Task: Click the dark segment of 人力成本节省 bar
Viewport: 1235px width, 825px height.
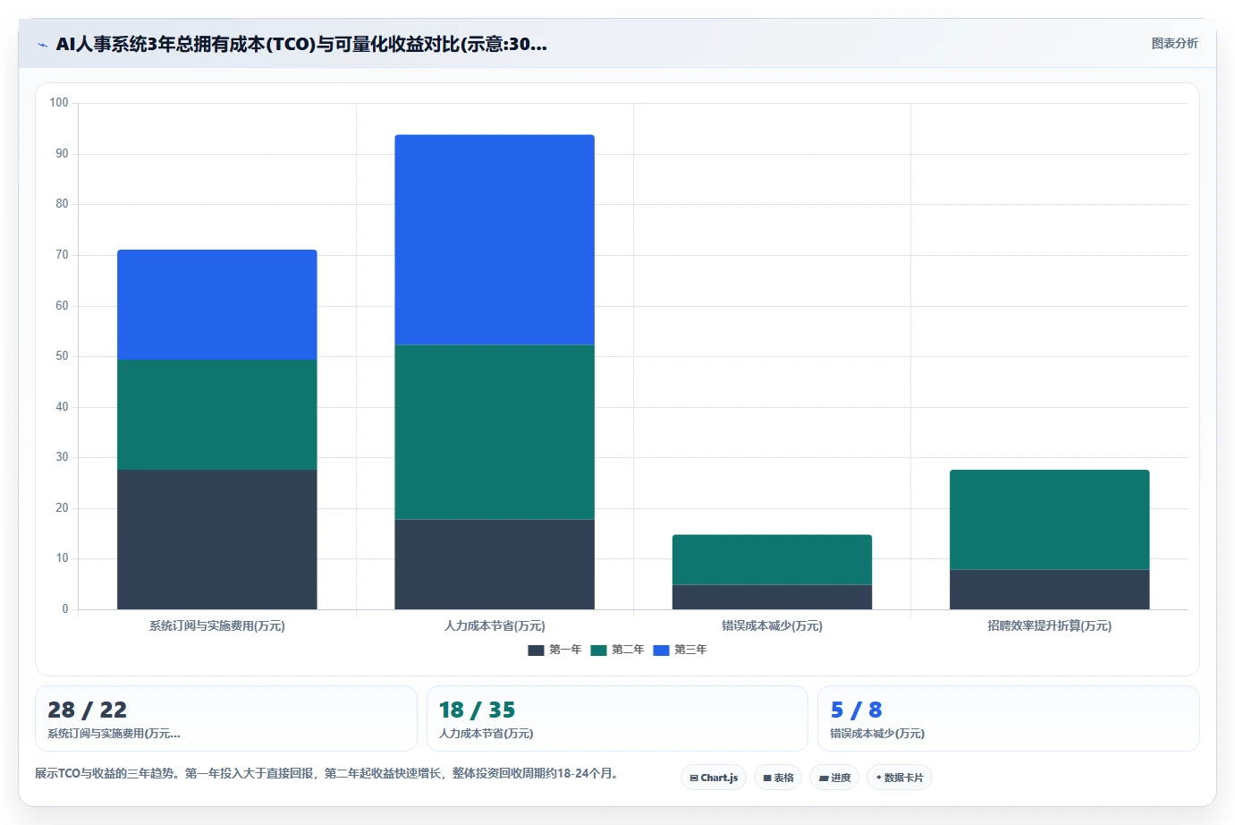Action: click(495, 565)
